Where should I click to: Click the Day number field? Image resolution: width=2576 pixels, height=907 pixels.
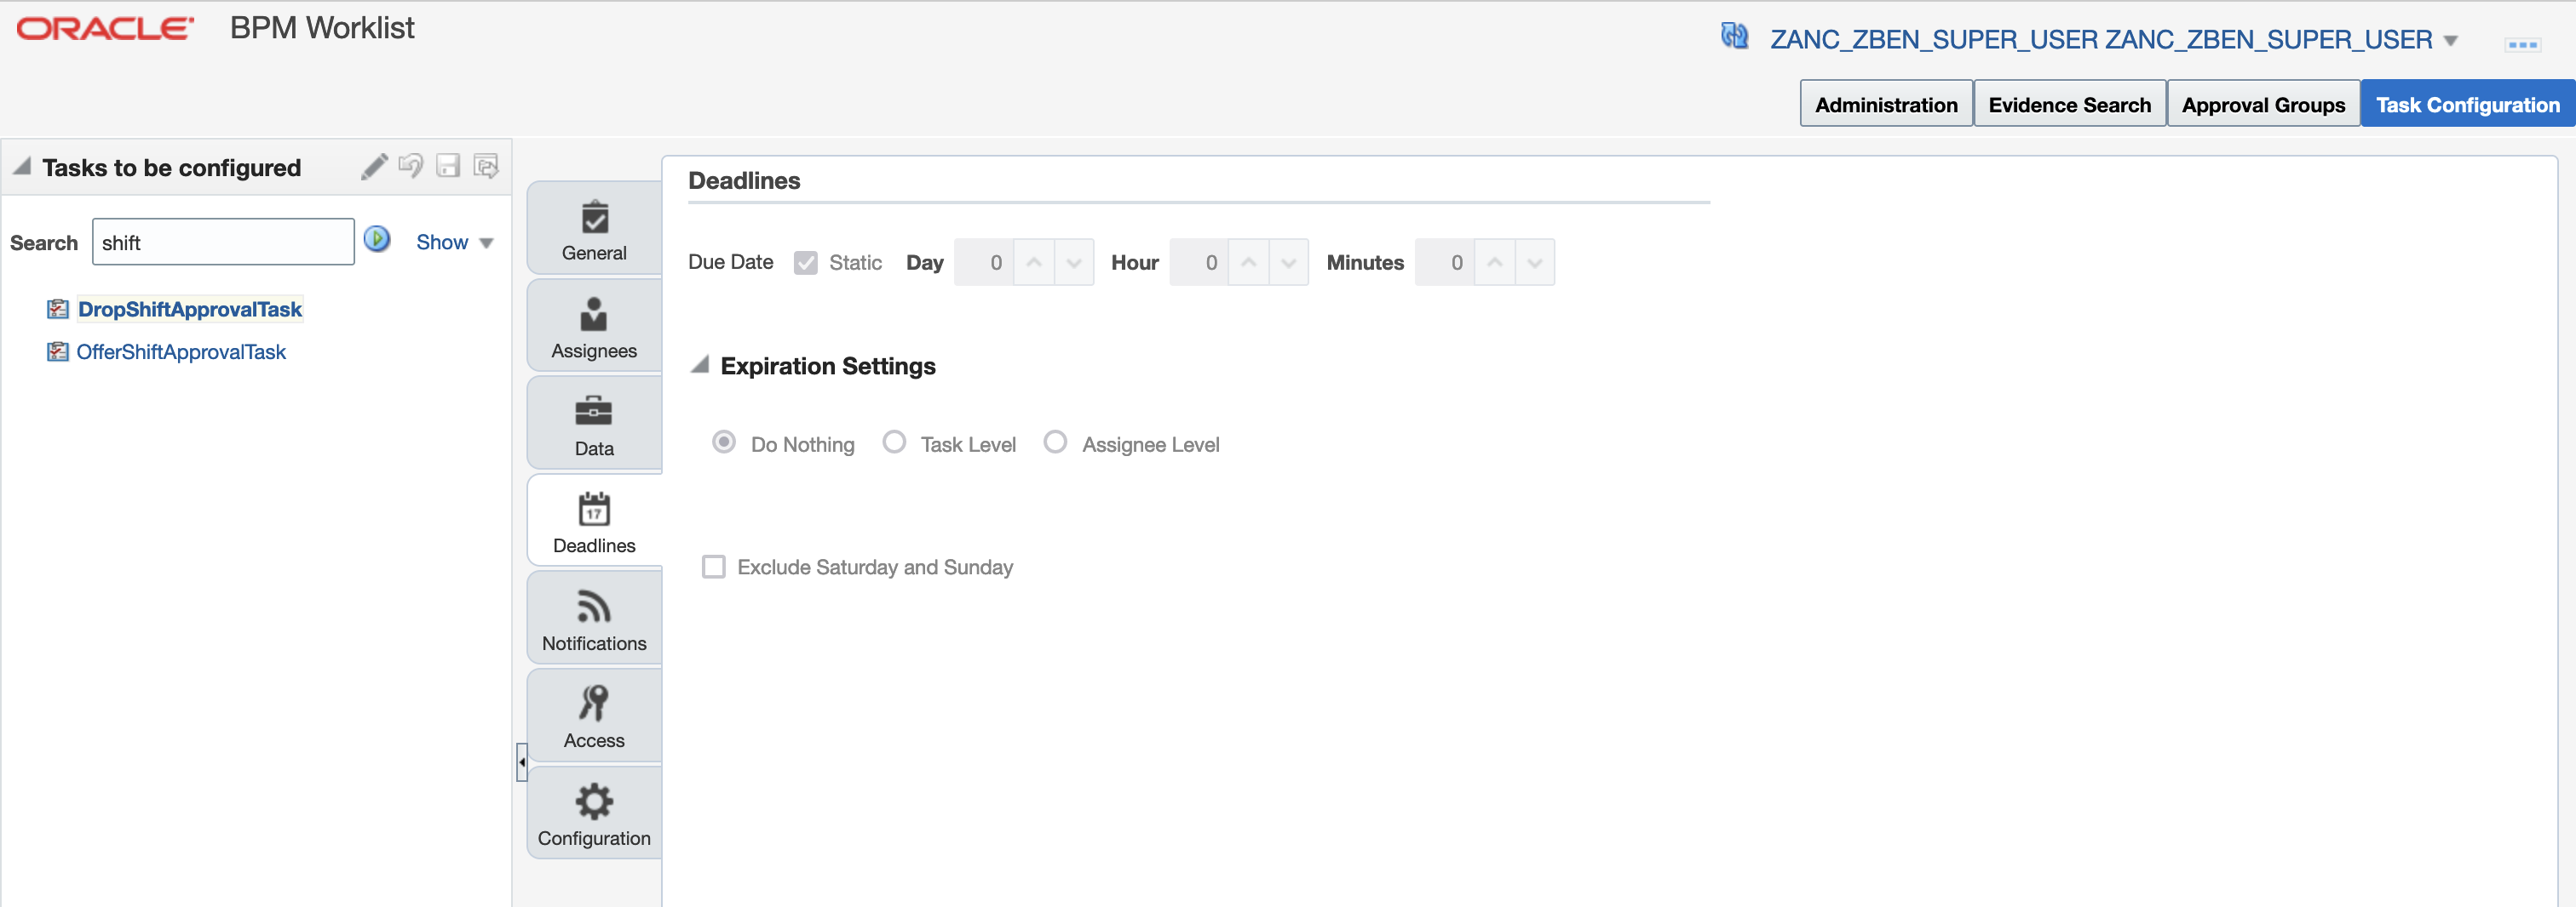point(984,263)
